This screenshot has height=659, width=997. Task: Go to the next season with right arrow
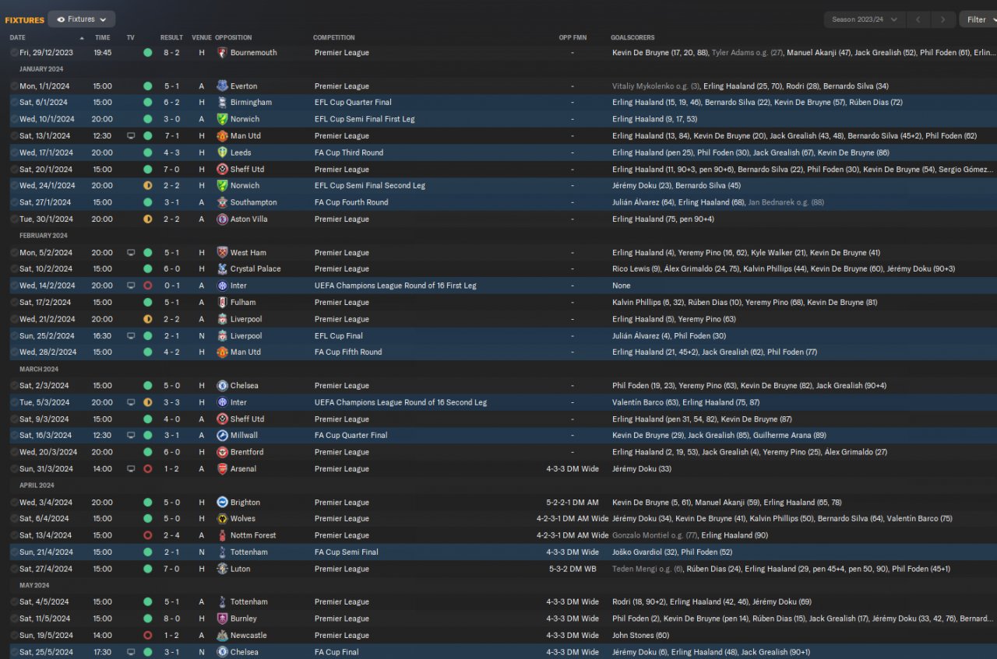(x=943, y=19)
